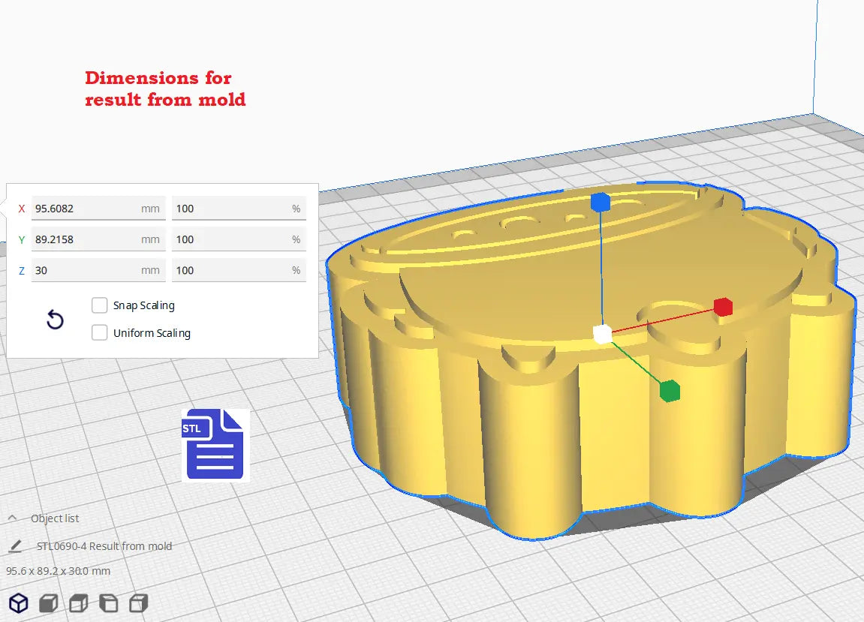Image resolution: width=864 pixels, height=622 pixels.
Task: Click the blue Z-axis scale handle
Action: click(600, 202)
